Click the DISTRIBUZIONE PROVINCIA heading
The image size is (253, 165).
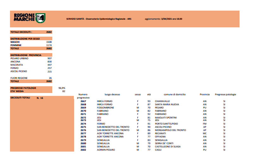coord(26,55)
